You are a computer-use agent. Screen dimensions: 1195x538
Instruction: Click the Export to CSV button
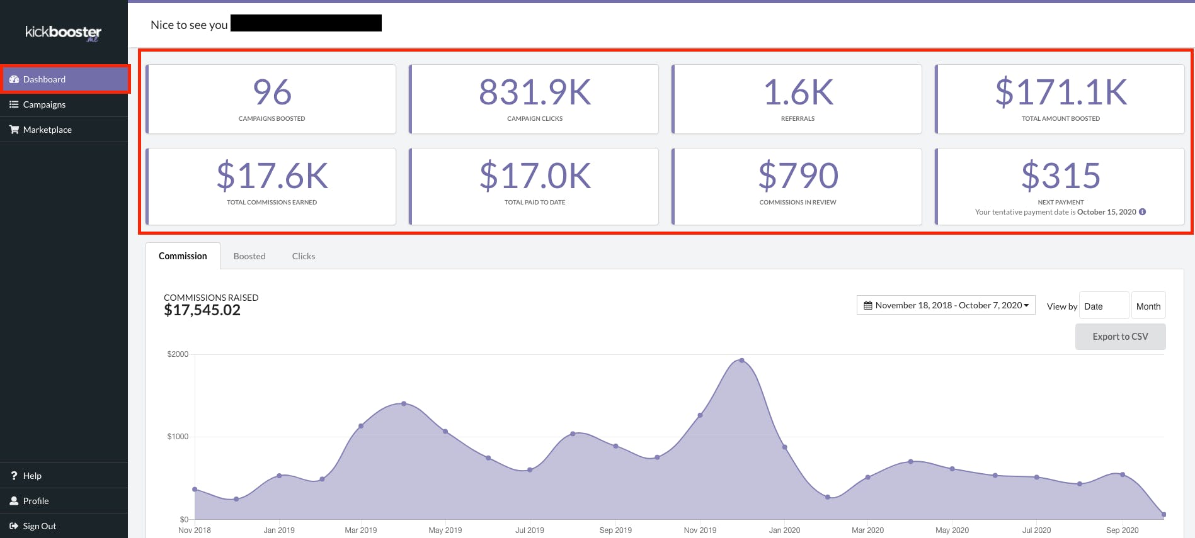point(1120,337)
